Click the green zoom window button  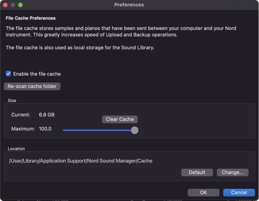pyautogui.click(x=21, y=5)
